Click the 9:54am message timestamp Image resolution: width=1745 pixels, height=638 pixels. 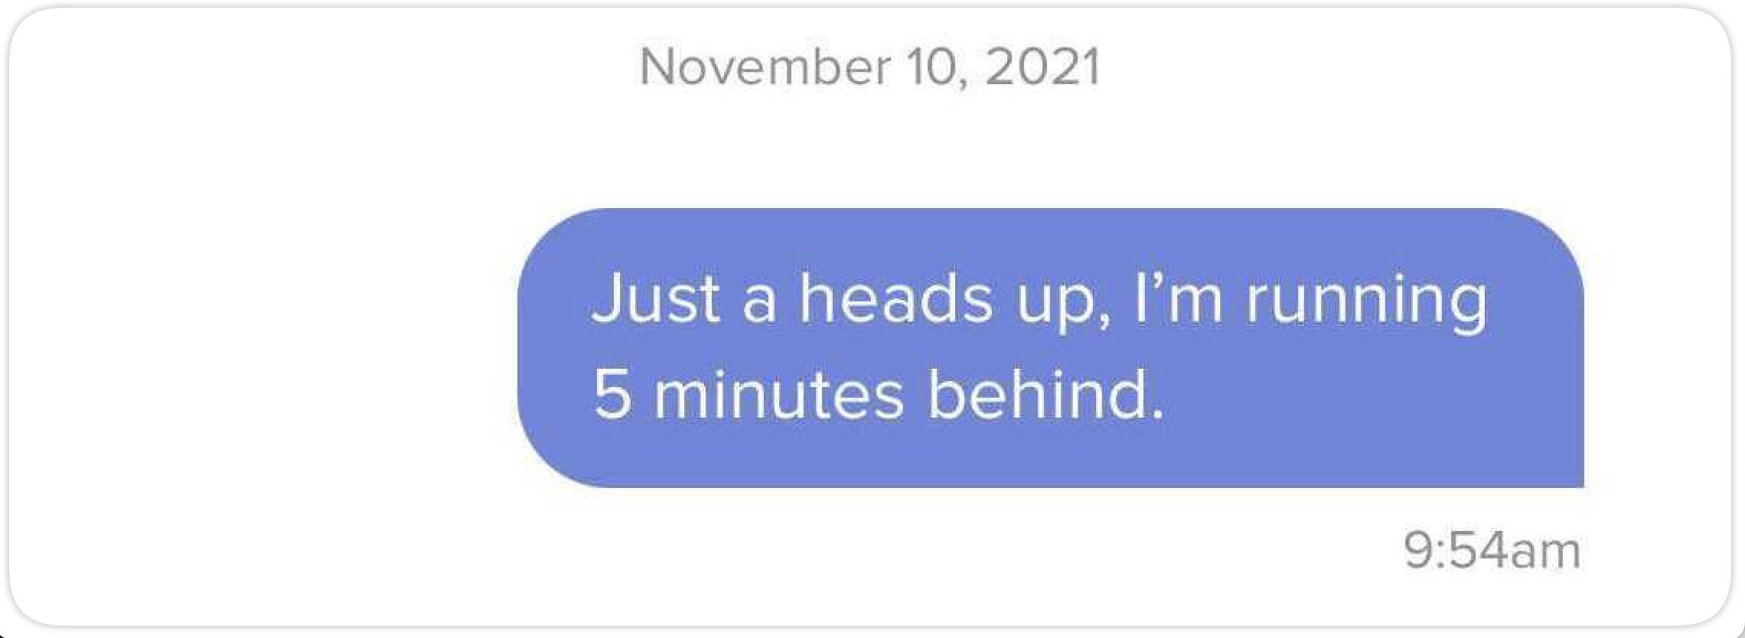[1492, 551]
